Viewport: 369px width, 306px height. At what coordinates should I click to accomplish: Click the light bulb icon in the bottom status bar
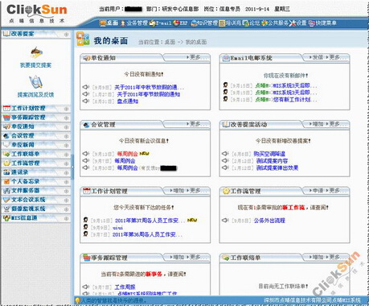[78, 300]
